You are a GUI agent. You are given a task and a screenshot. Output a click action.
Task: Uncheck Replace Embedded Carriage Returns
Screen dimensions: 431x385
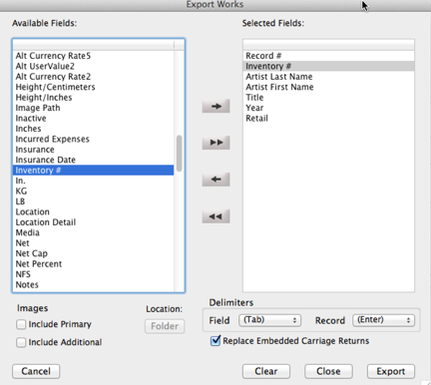tap(215, 341)
